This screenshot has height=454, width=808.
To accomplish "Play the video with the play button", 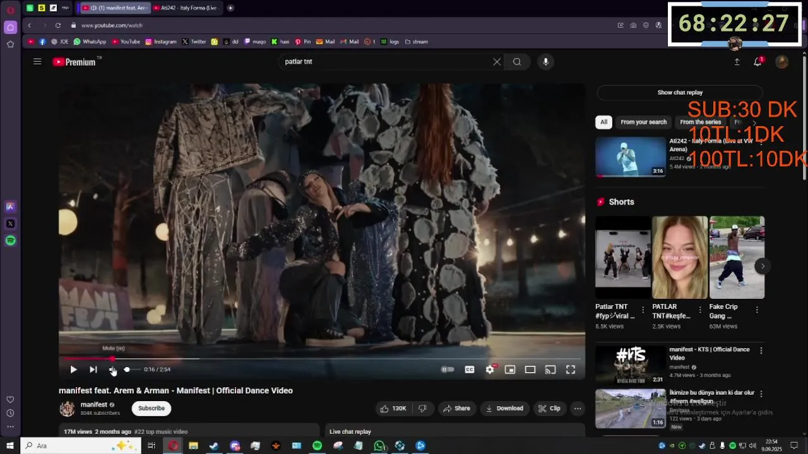I will 73,370.
